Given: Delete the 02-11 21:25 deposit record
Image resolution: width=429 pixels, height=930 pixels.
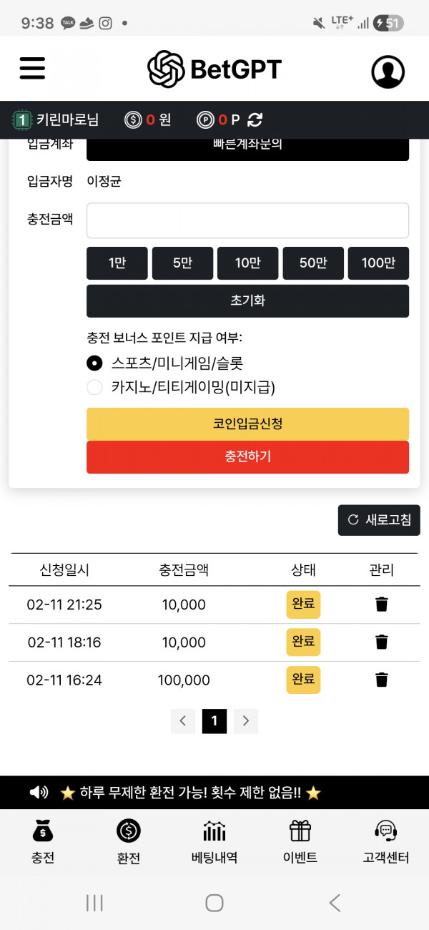Looking at the screenshot, I should 382,604.
